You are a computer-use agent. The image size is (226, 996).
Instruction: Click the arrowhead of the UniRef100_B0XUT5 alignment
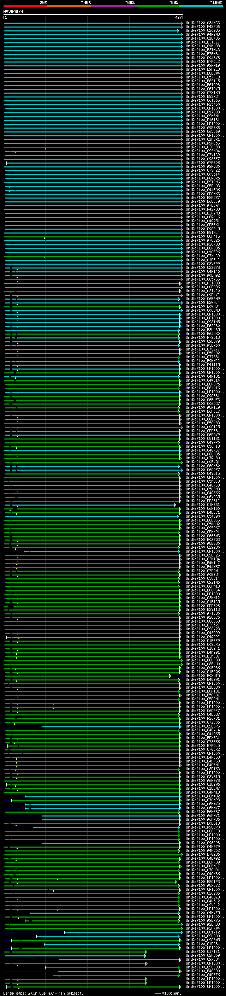click(170, 676)
